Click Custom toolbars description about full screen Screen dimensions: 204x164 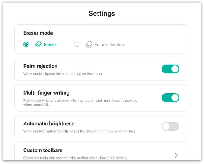click(75, 158)
